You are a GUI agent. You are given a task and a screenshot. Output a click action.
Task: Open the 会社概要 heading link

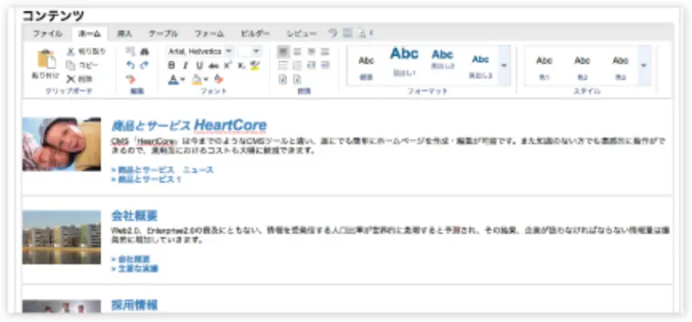pyautogui.click(x=134, y=215)
